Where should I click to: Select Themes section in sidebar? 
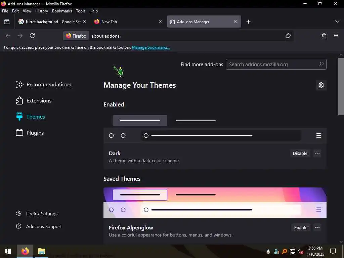[x=31, y=117]
